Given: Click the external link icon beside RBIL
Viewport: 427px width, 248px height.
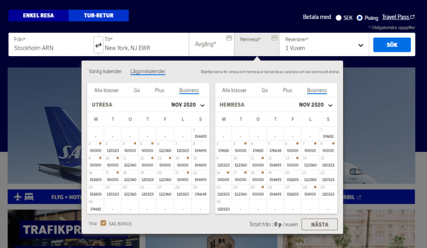Looking at the screenshot, I should point(359,197).
